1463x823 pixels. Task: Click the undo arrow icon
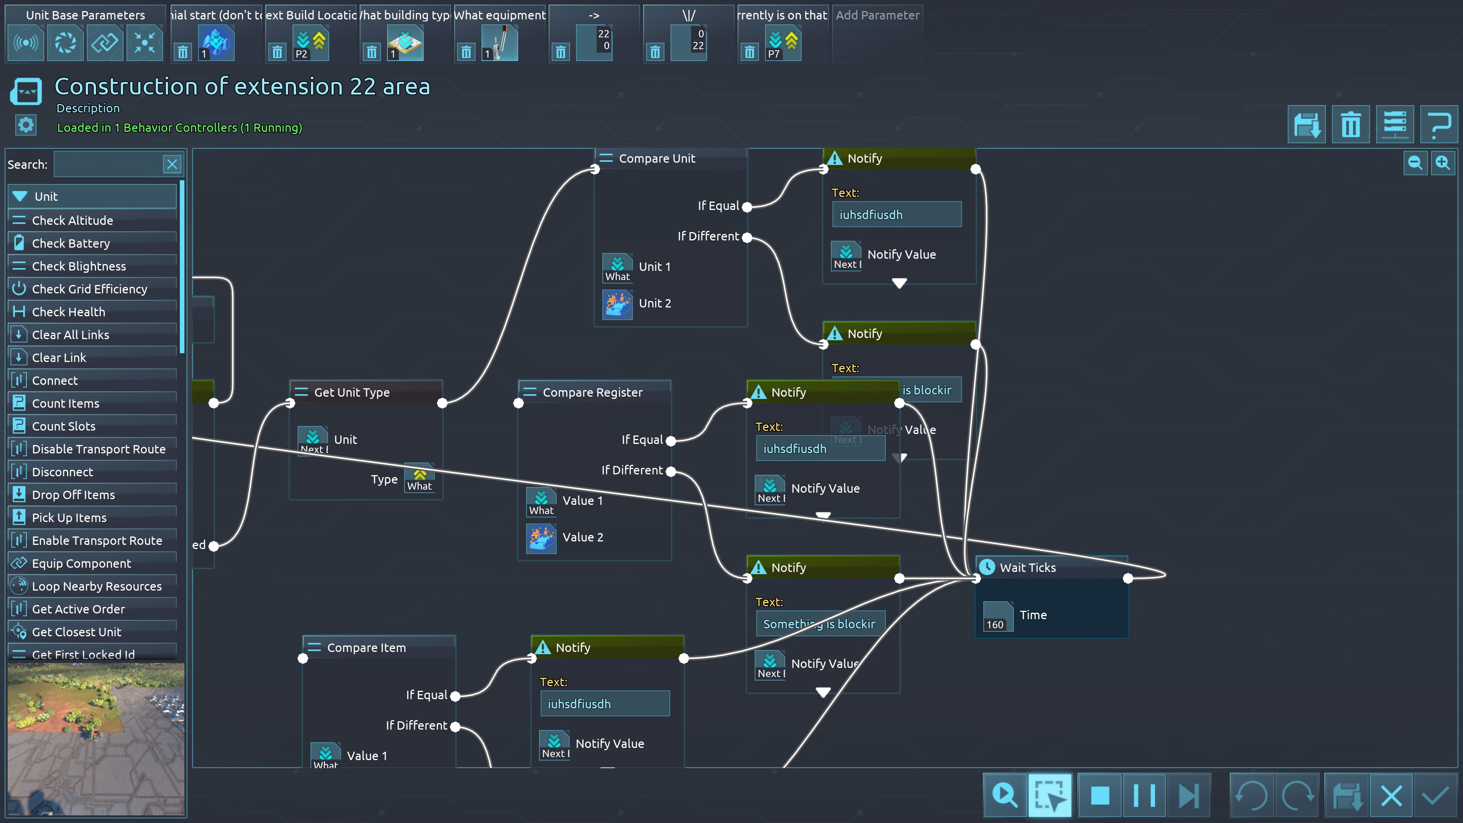(x=1252, y=795)
